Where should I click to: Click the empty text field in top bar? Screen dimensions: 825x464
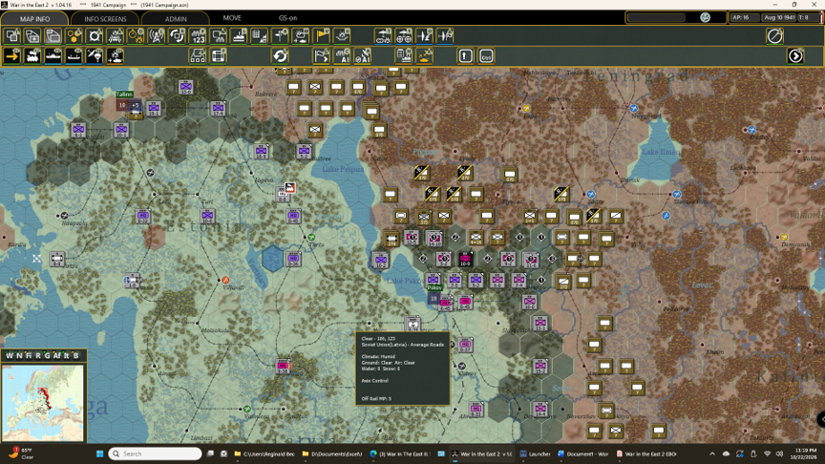(657, 17)
